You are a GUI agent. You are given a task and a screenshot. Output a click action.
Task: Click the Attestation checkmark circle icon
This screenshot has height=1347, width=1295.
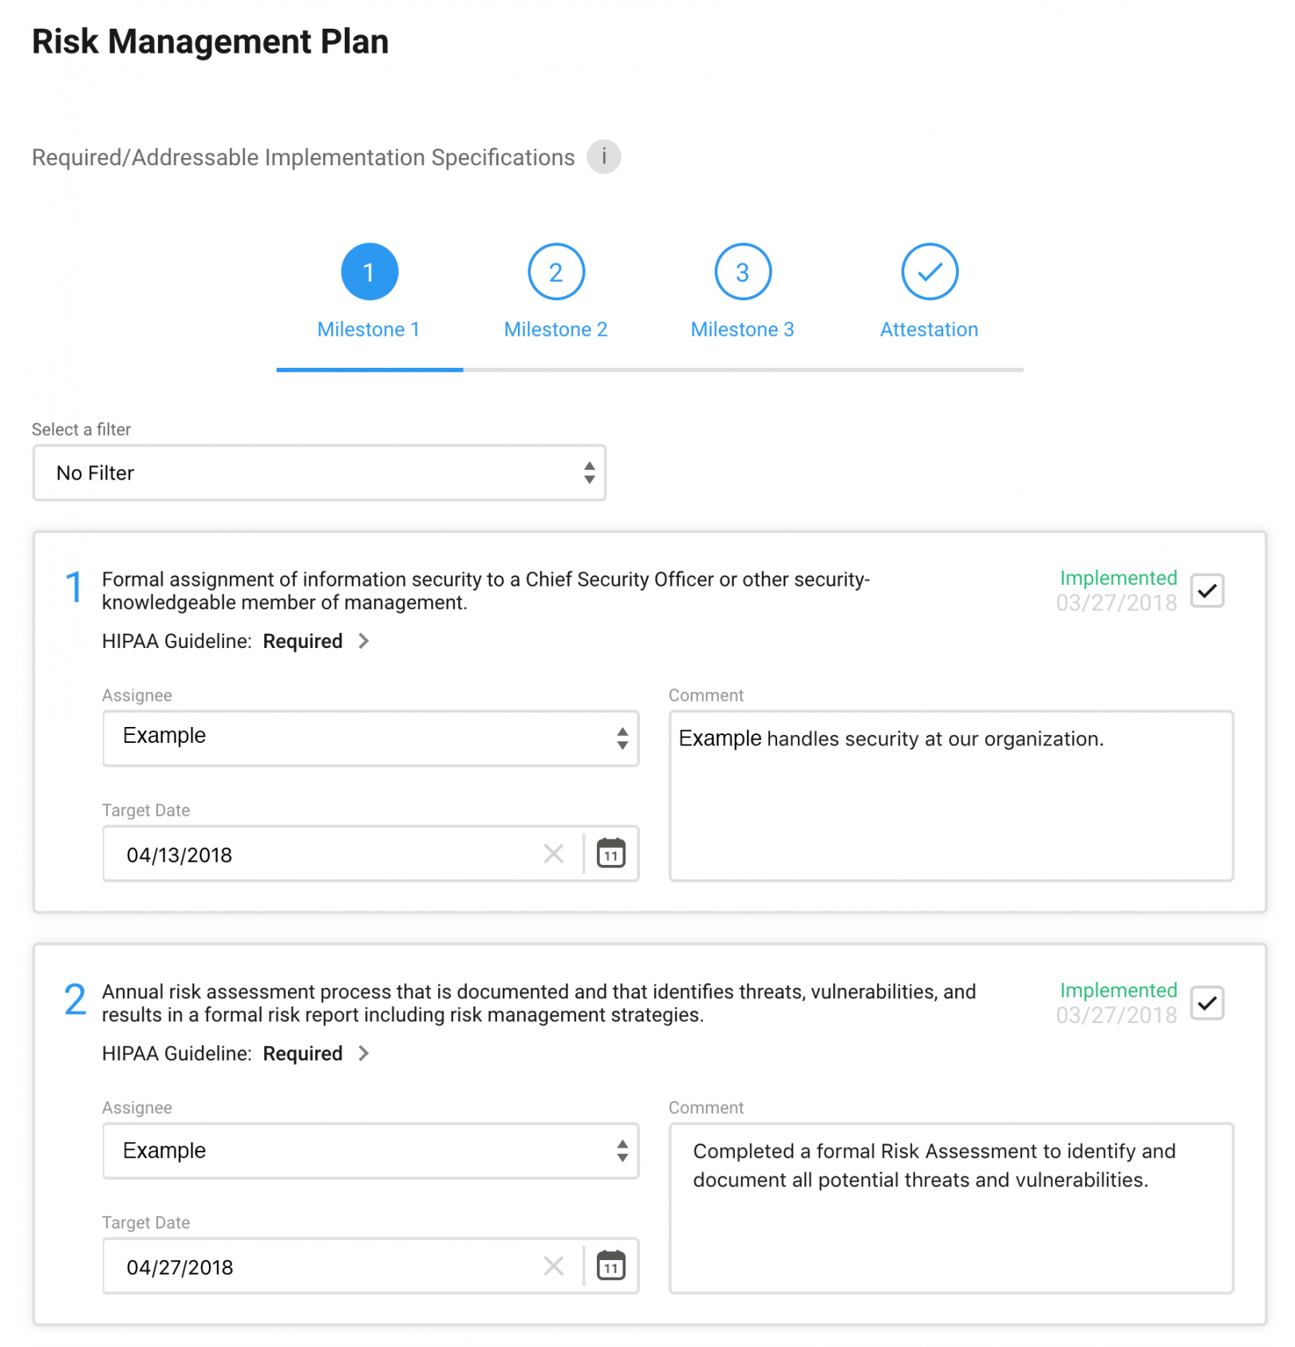930,271
